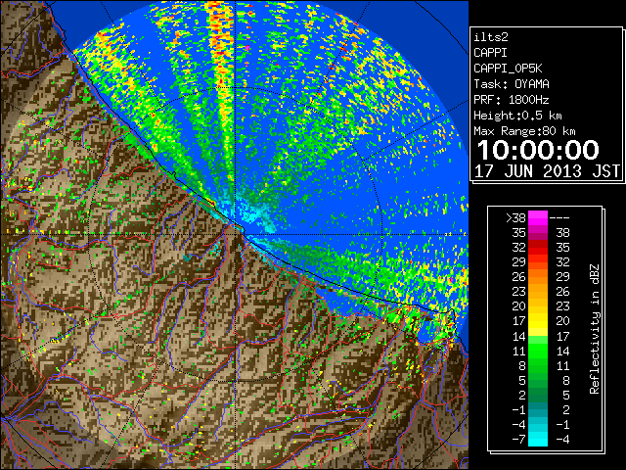626x470 pixels.
Task: Select the "CAPPI" text line
Action: [x=490, y=53]
